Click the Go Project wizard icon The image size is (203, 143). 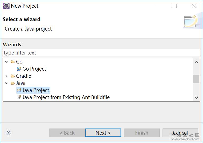[x=19, y=69]
